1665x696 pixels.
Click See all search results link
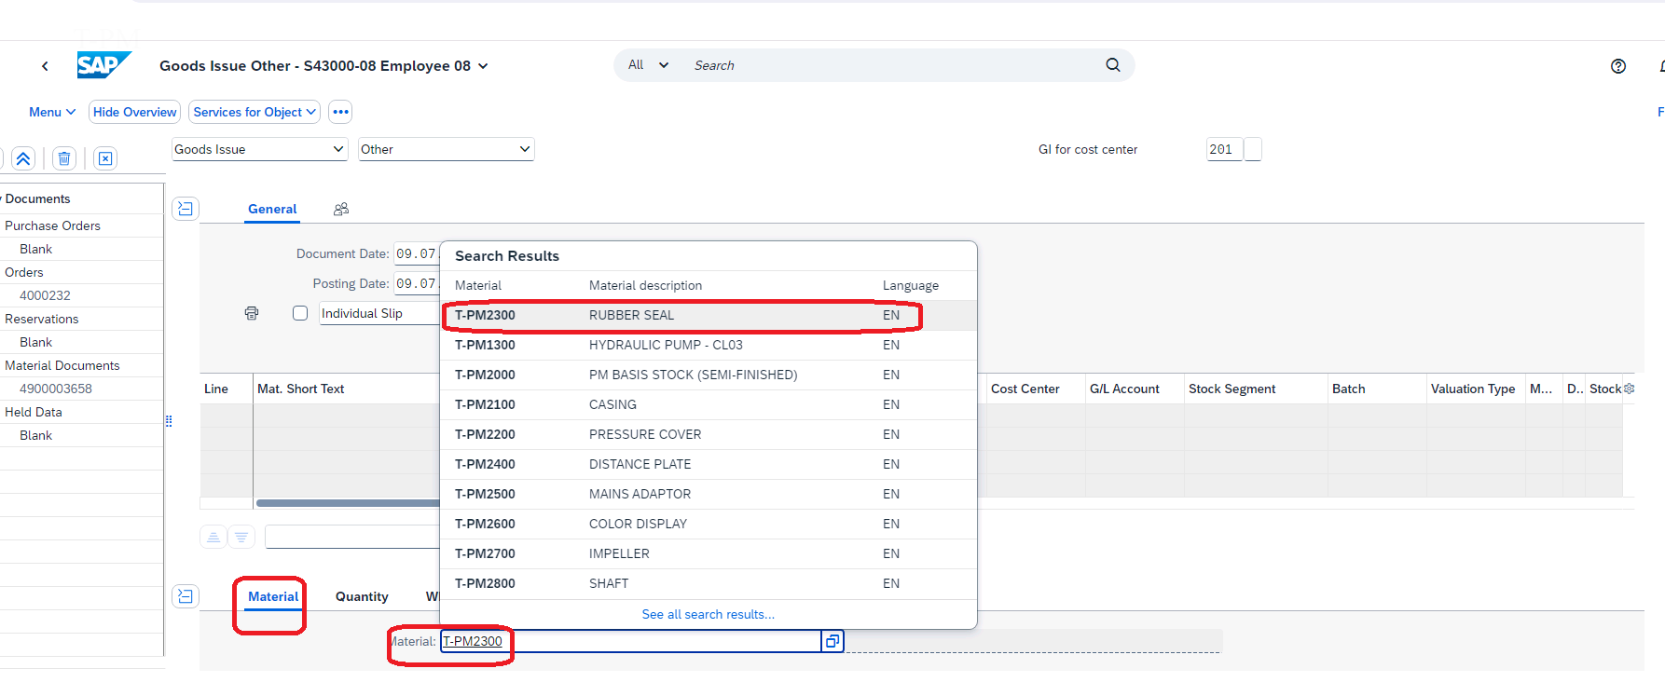click(x=708, y=614)
